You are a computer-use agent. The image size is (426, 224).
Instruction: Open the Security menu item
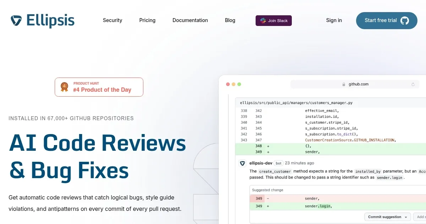113,20
